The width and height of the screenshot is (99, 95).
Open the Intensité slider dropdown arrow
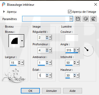tap(78, 62)
